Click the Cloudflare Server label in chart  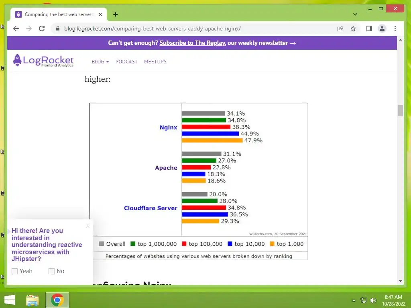coord(151,208)
